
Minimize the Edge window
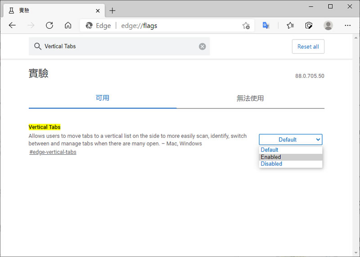point(311,6)
